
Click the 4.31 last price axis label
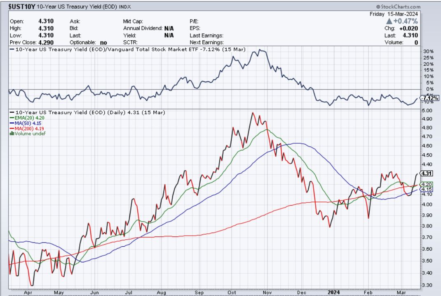click(x=427, y=173)
